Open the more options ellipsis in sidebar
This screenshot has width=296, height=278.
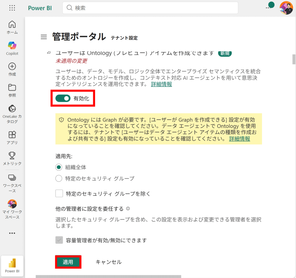coord(12,233)
